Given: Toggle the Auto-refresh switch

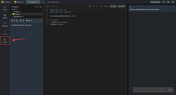Looking at the screenshot, I should (90, 6).
